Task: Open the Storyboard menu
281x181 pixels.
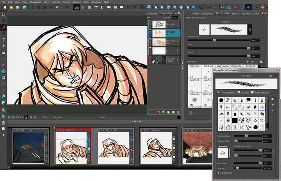Action: [x=35, y=2]
